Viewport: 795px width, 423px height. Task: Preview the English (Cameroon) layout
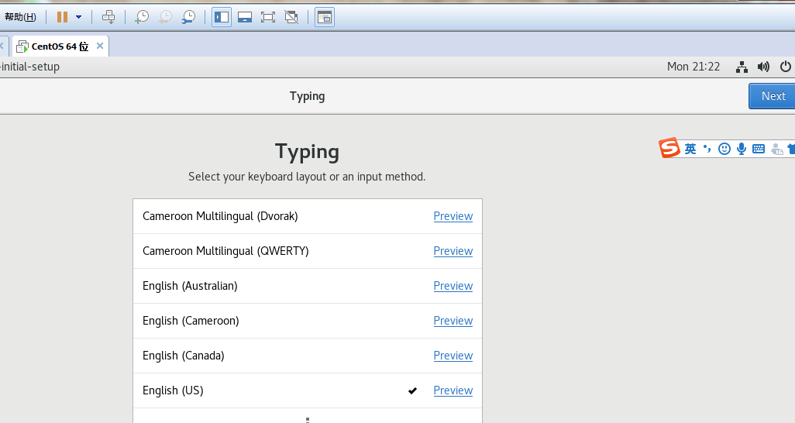point(453,321)
